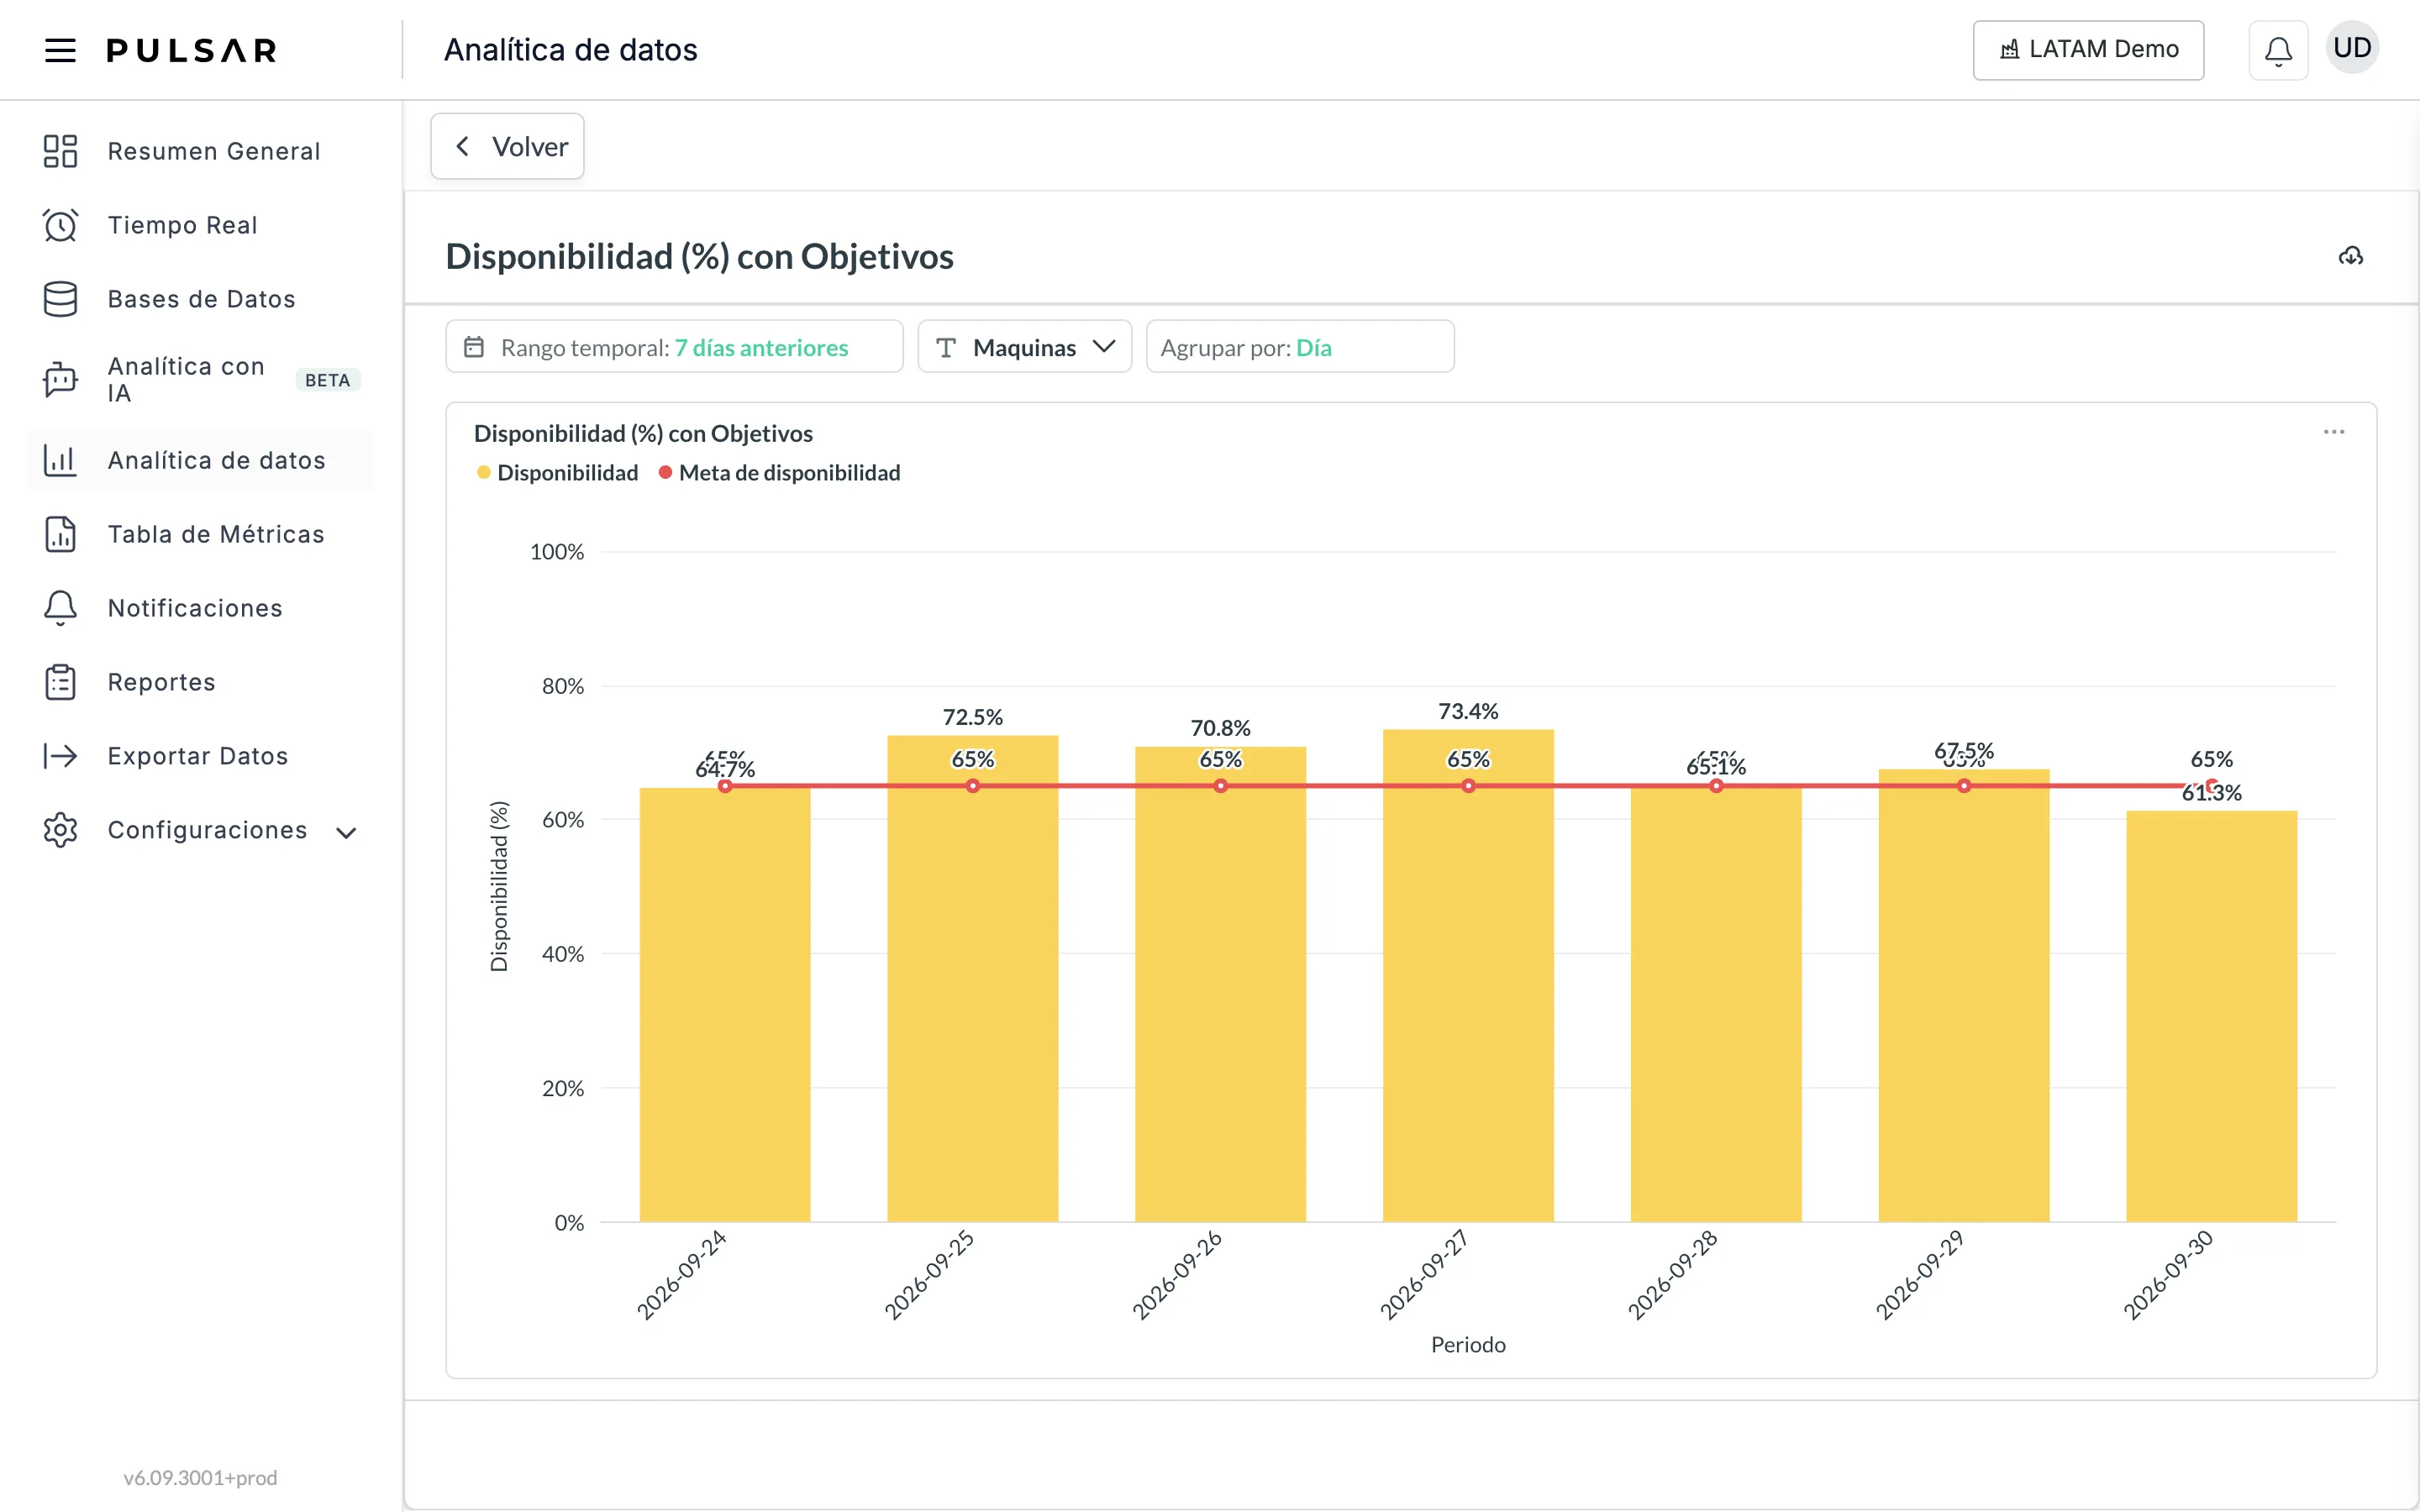This screenshot has width=2420, height=1512.
Task: Click the Reportes clipboard icon
Action: pyautogui.click(x=60, y=682)
